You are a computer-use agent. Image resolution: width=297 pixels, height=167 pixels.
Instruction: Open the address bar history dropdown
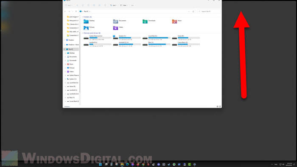tap(189, 11)
